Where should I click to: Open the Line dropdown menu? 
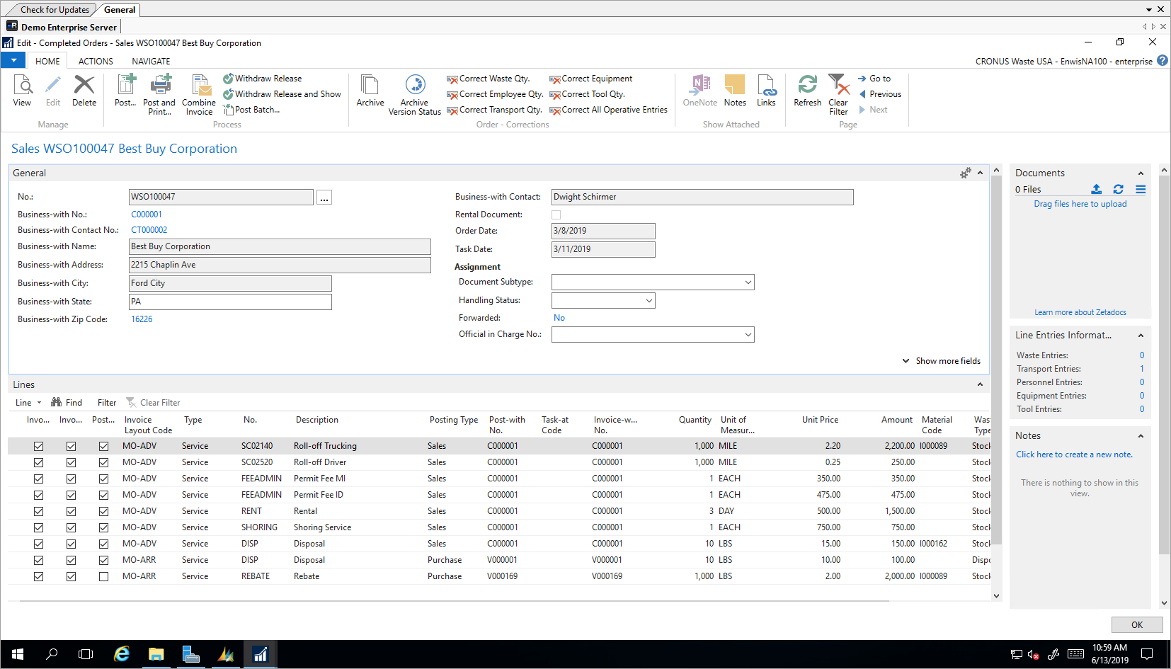pyautogui.click(x=28, y=402)
